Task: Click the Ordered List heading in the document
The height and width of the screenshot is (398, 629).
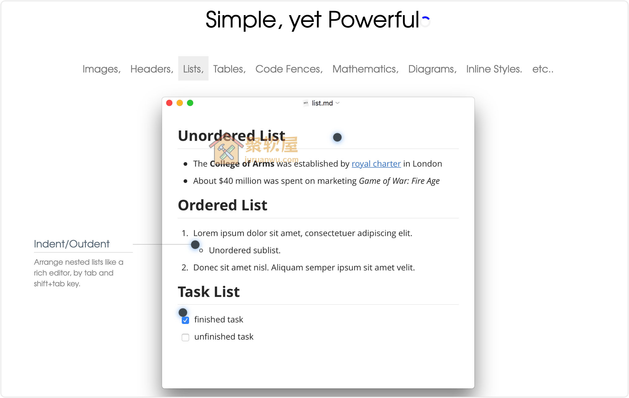Action: [222, 205]
